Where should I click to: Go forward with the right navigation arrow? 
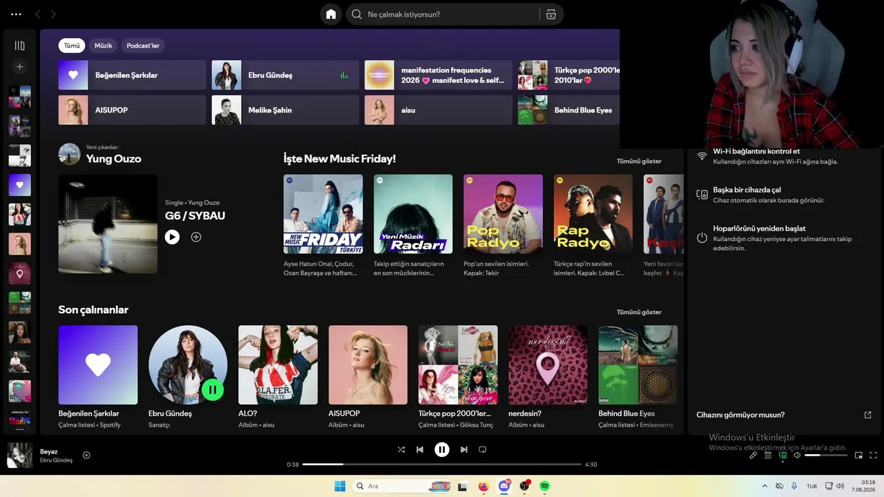point(53,14)
